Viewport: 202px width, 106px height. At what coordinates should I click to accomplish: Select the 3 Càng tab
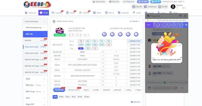point(128,90)
